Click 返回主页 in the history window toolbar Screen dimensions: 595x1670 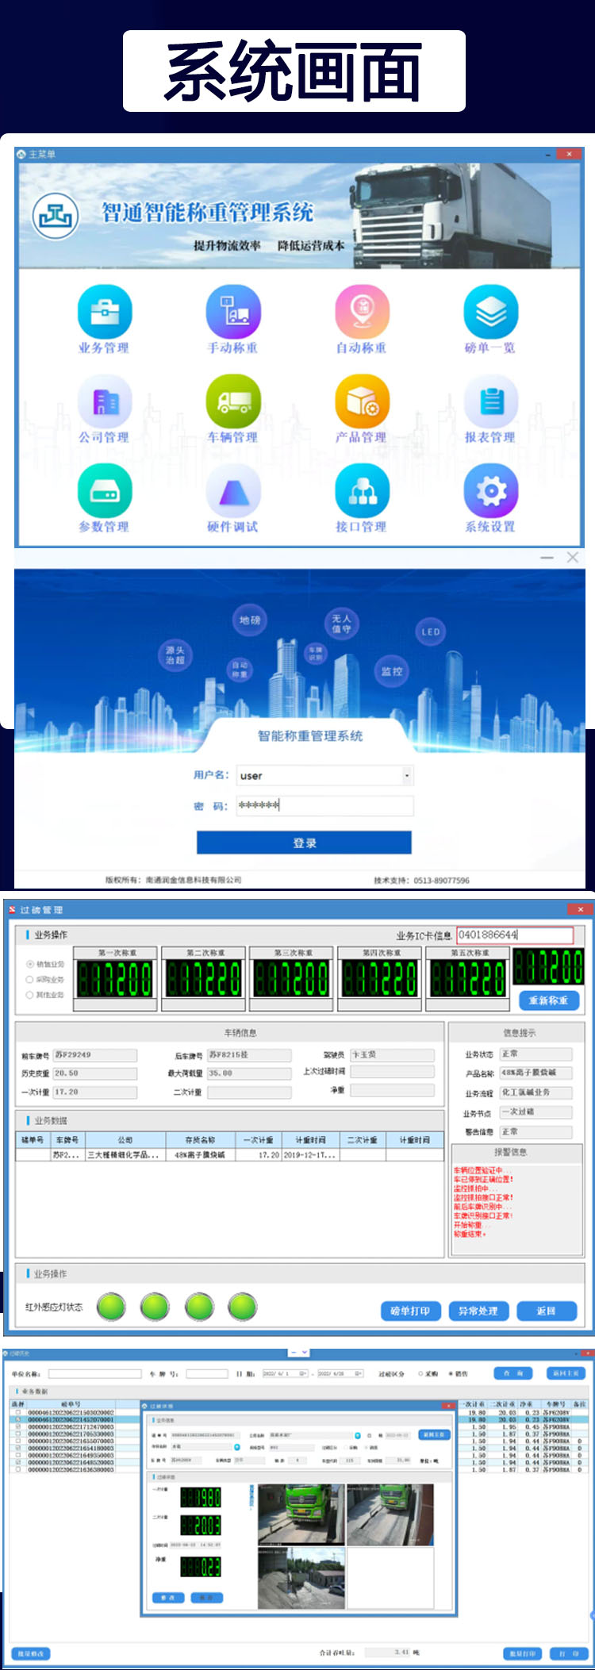coord(566,1373)
